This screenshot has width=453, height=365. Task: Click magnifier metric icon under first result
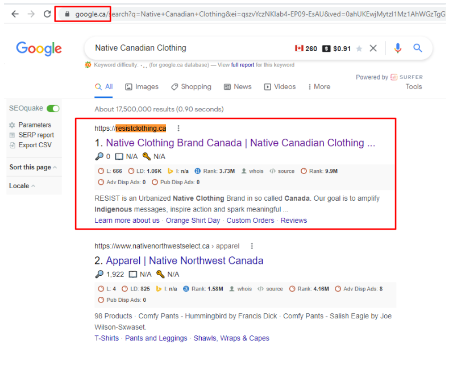tap(99, 156)
